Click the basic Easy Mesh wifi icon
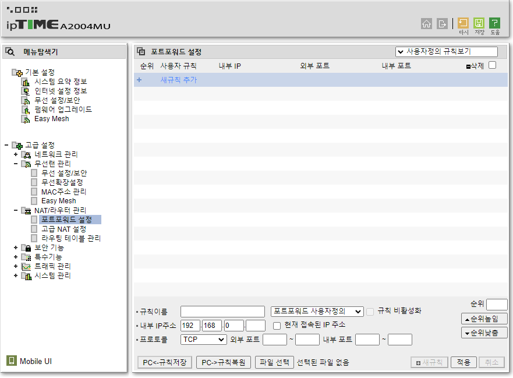513x378 pixels. pyautogui.click(x=26, y=119)
